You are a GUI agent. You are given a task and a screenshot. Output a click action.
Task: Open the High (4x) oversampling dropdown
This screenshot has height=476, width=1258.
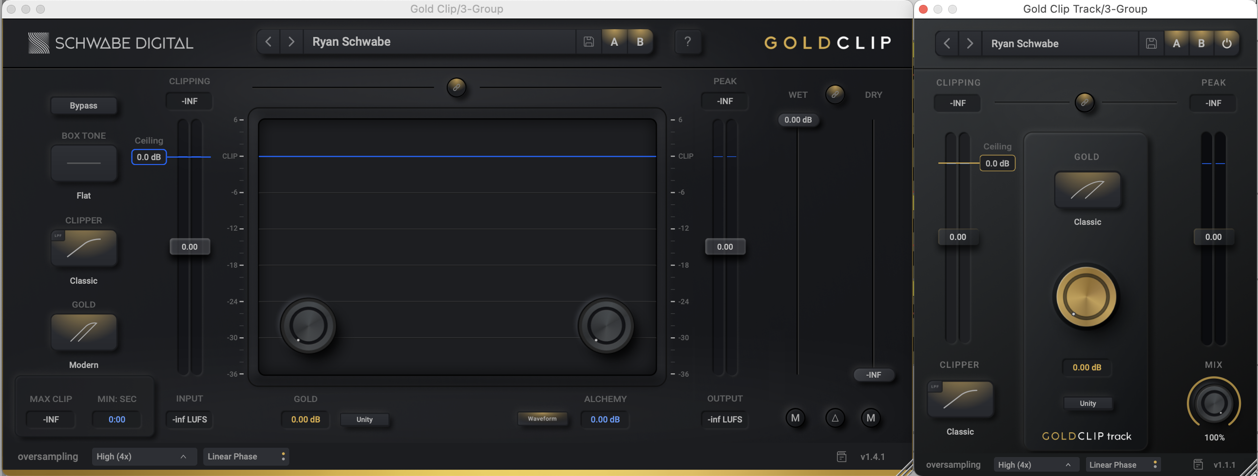coord(144,457)
